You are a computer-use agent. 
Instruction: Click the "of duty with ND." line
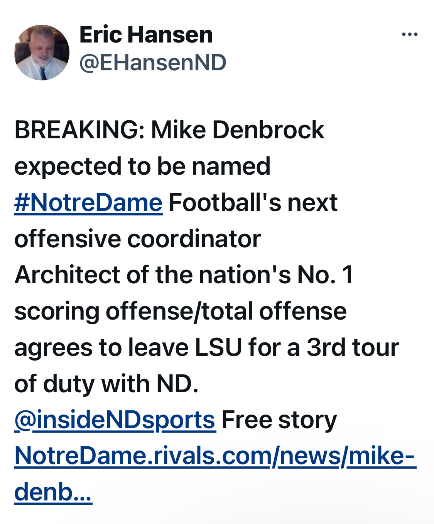(106, 384)
